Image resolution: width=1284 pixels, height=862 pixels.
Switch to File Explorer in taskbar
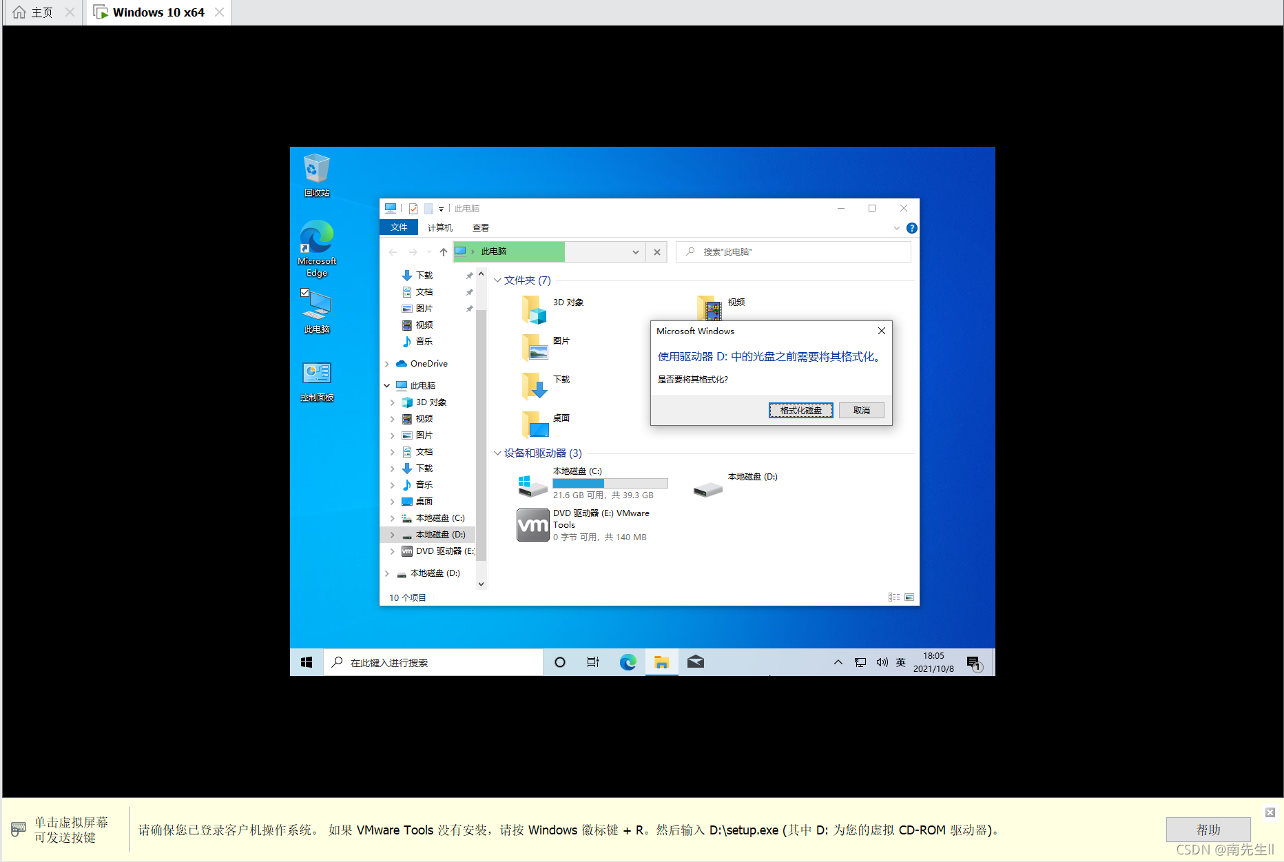(662, 662)
